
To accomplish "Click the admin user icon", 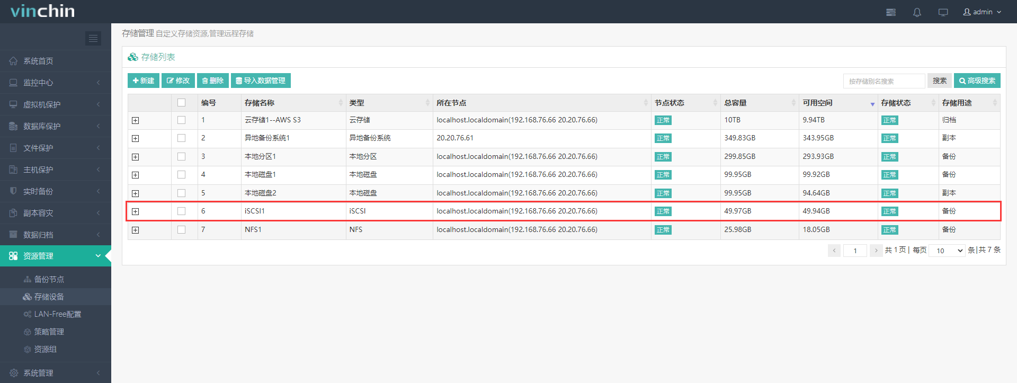I will pos(967,12).
